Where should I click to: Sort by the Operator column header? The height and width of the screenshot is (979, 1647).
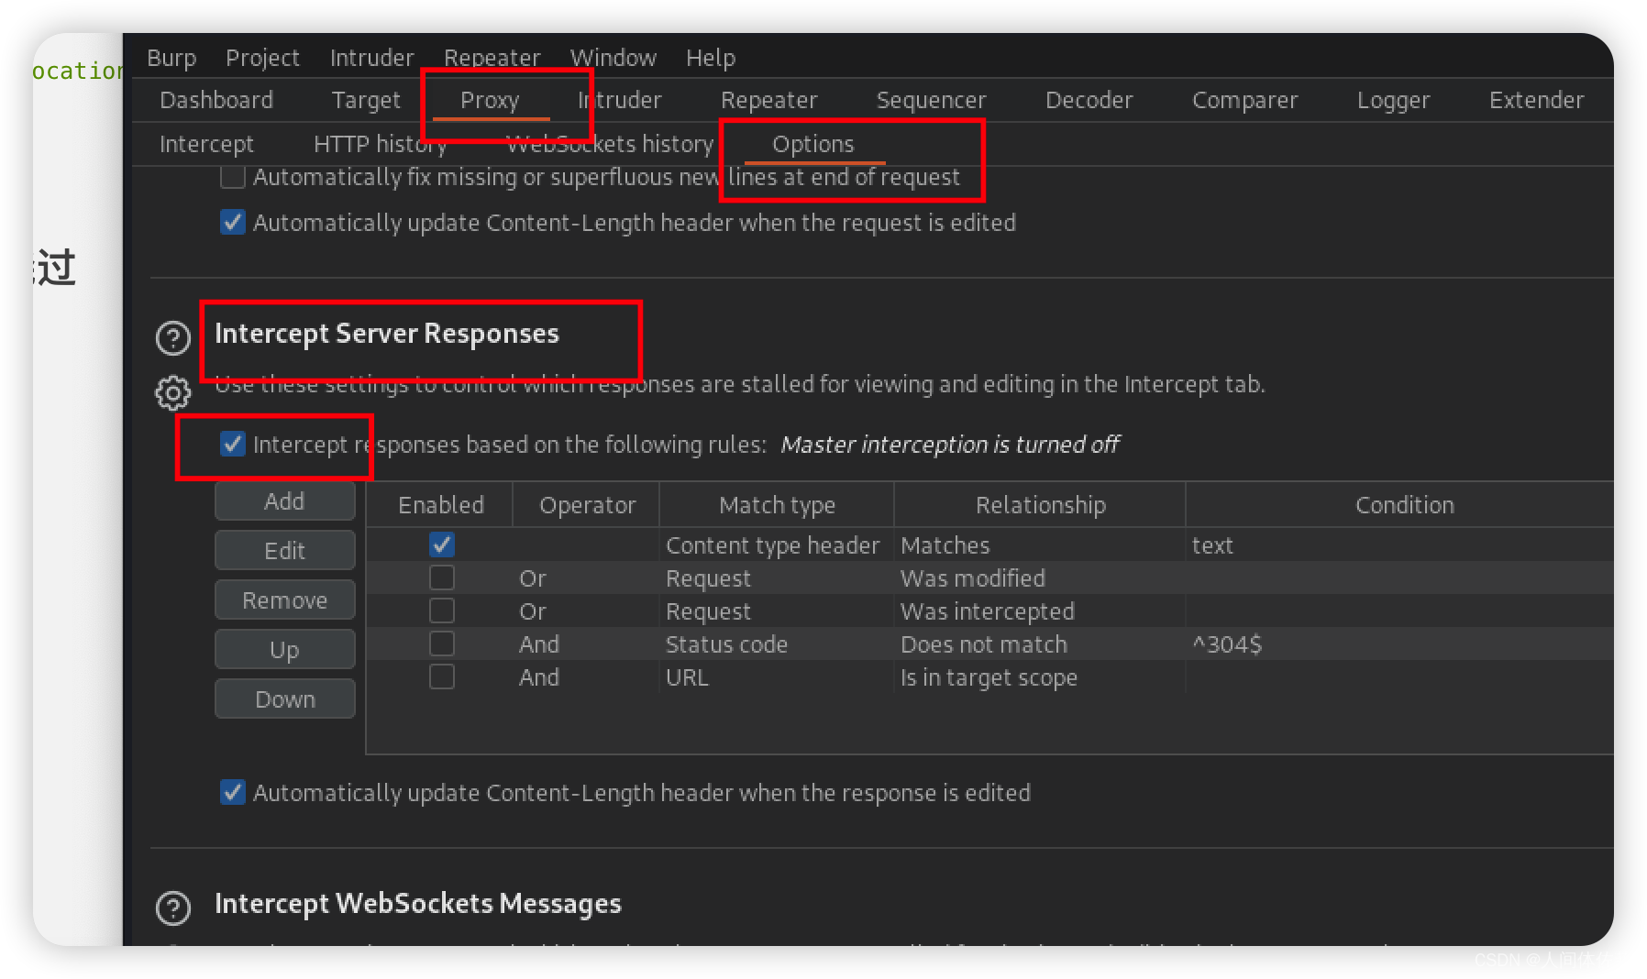pyautogui.click(x=587, y=505)
